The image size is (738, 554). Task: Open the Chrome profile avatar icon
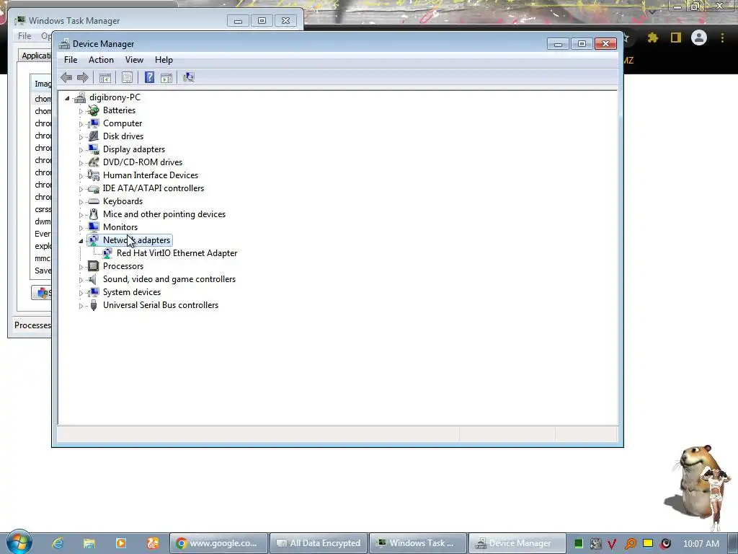pyautogui.click(x=699, y=38)
